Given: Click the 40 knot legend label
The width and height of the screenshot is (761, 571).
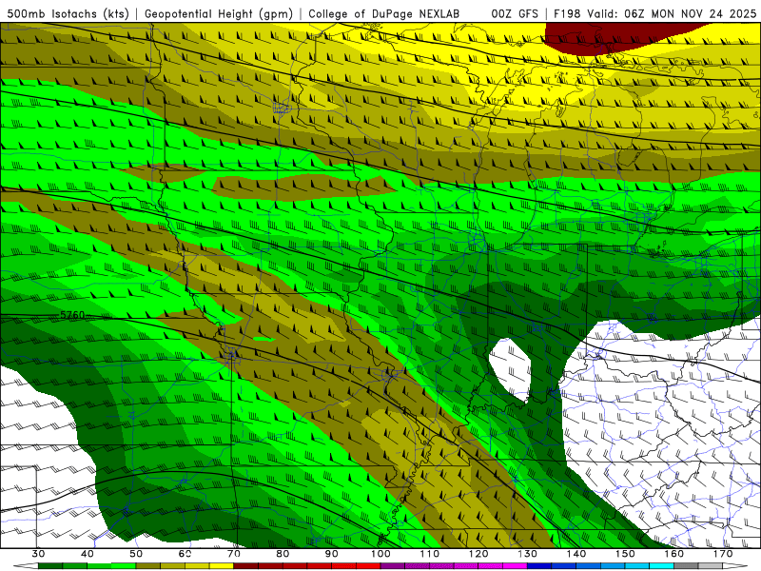Looking at the screenshot, I should [88, 554].
